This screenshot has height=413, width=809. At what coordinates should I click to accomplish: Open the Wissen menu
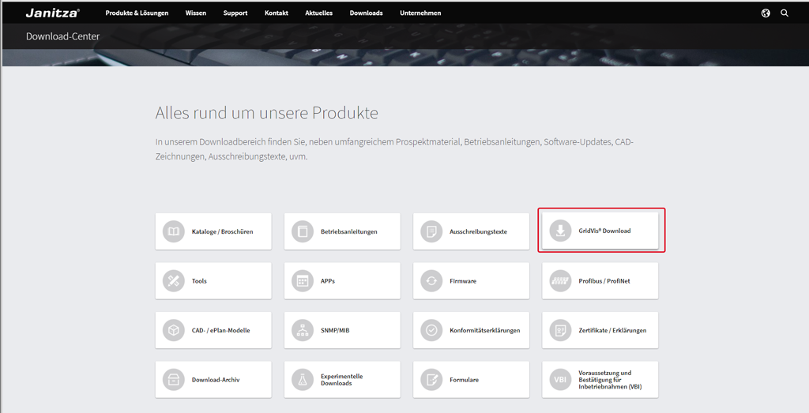pyautogui.click(x=196, y=13)
